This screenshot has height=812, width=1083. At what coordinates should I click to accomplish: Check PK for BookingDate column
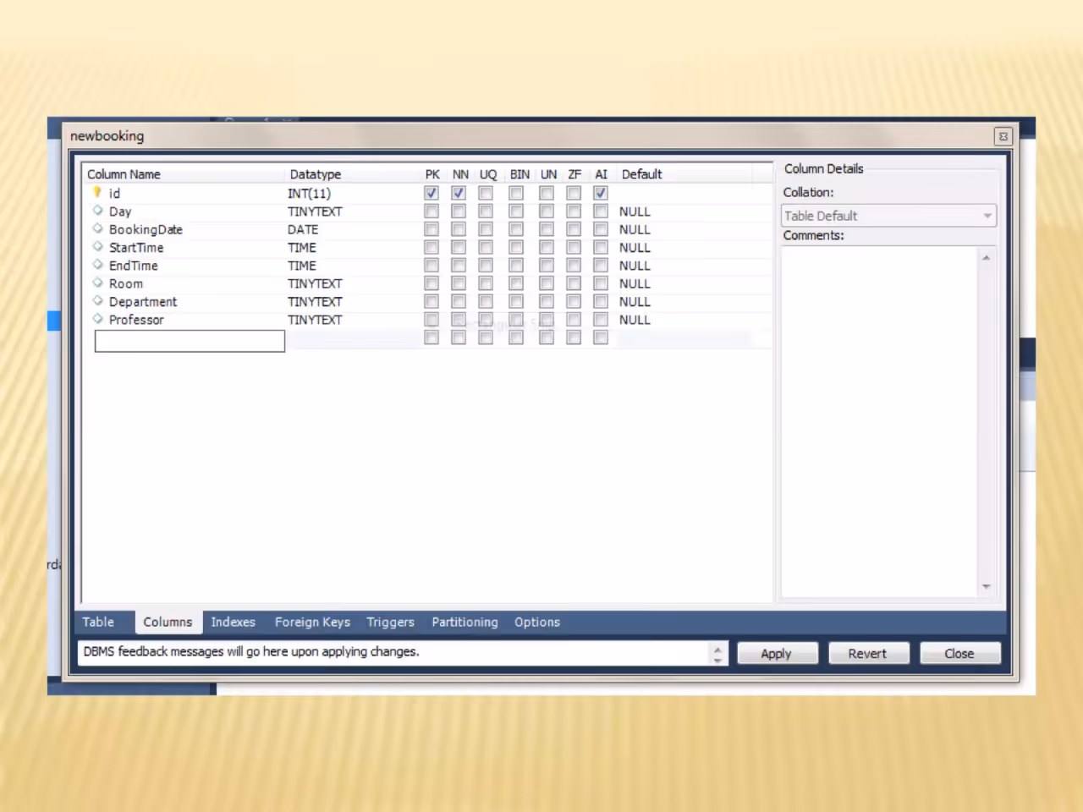[432, 229]
